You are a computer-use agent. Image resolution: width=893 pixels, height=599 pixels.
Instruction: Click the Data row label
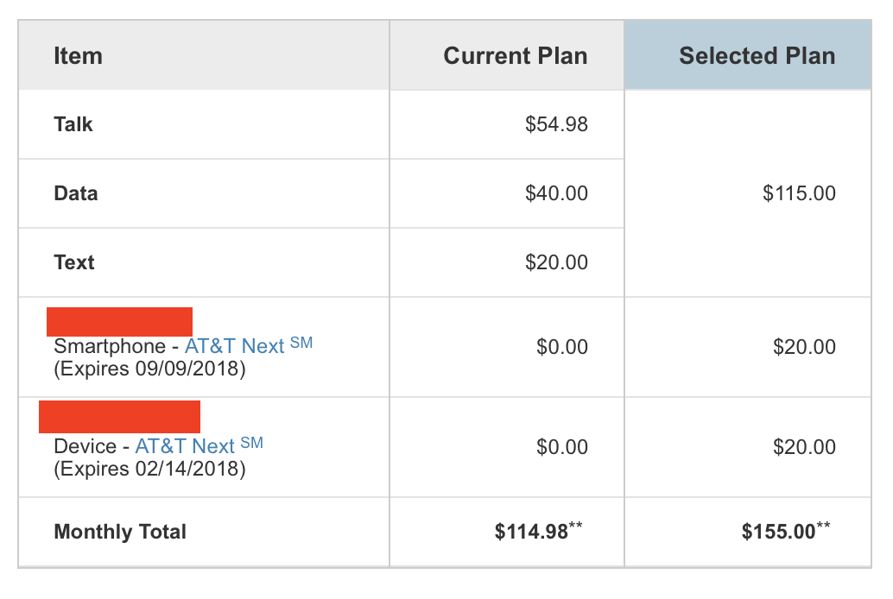click(76, 193)
